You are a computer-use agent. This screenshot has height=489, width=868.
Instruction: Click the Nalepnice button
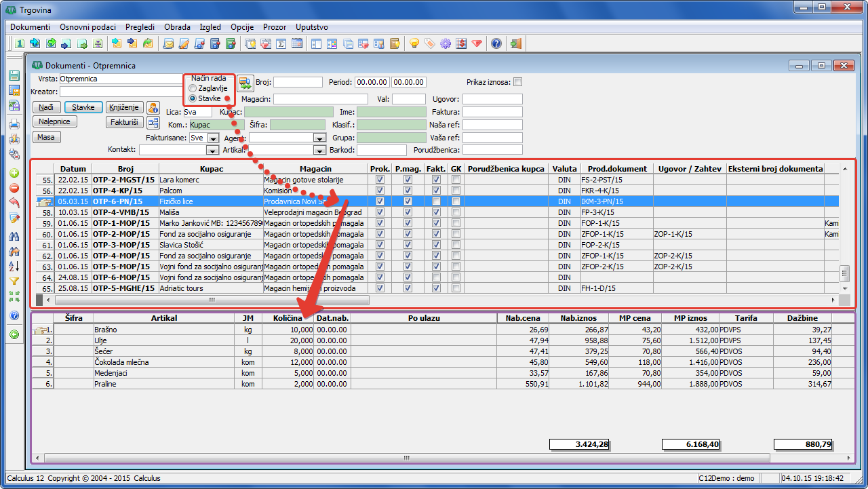(55, 122)
